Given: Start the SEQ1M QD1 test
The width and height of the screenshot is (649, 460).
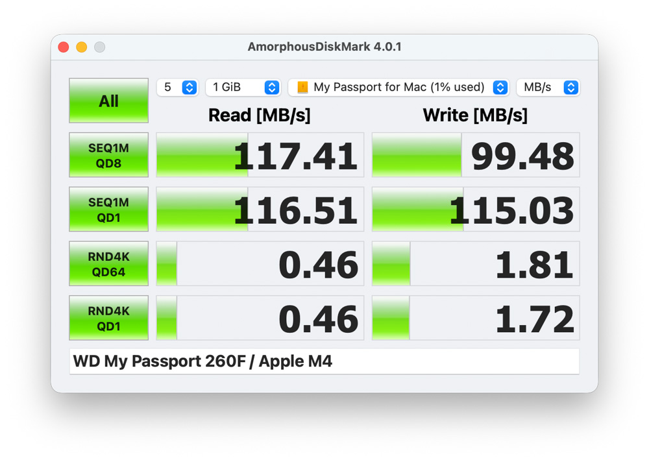Looking at the screenshot, I should 108,210.
